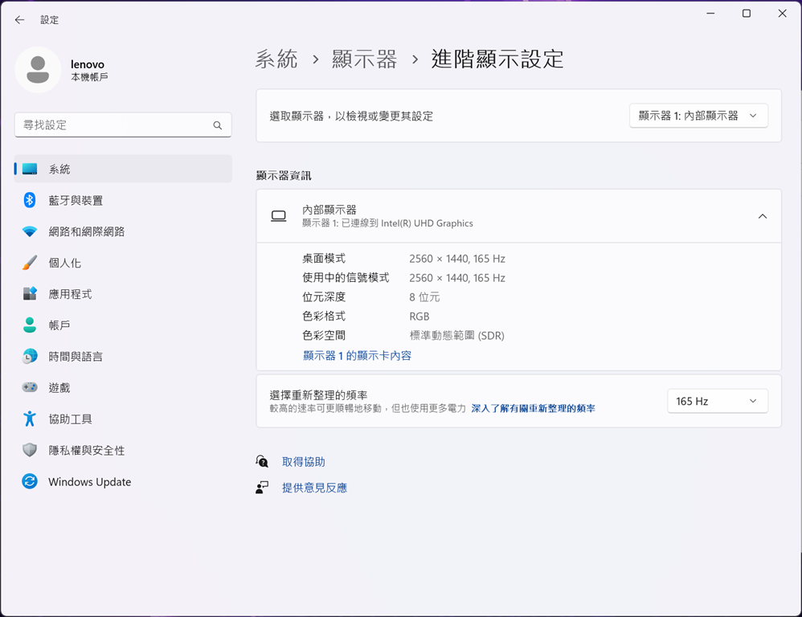Click the accessibility figure icon for 協助工具
The image size is (802, 617).
point(30,419)
